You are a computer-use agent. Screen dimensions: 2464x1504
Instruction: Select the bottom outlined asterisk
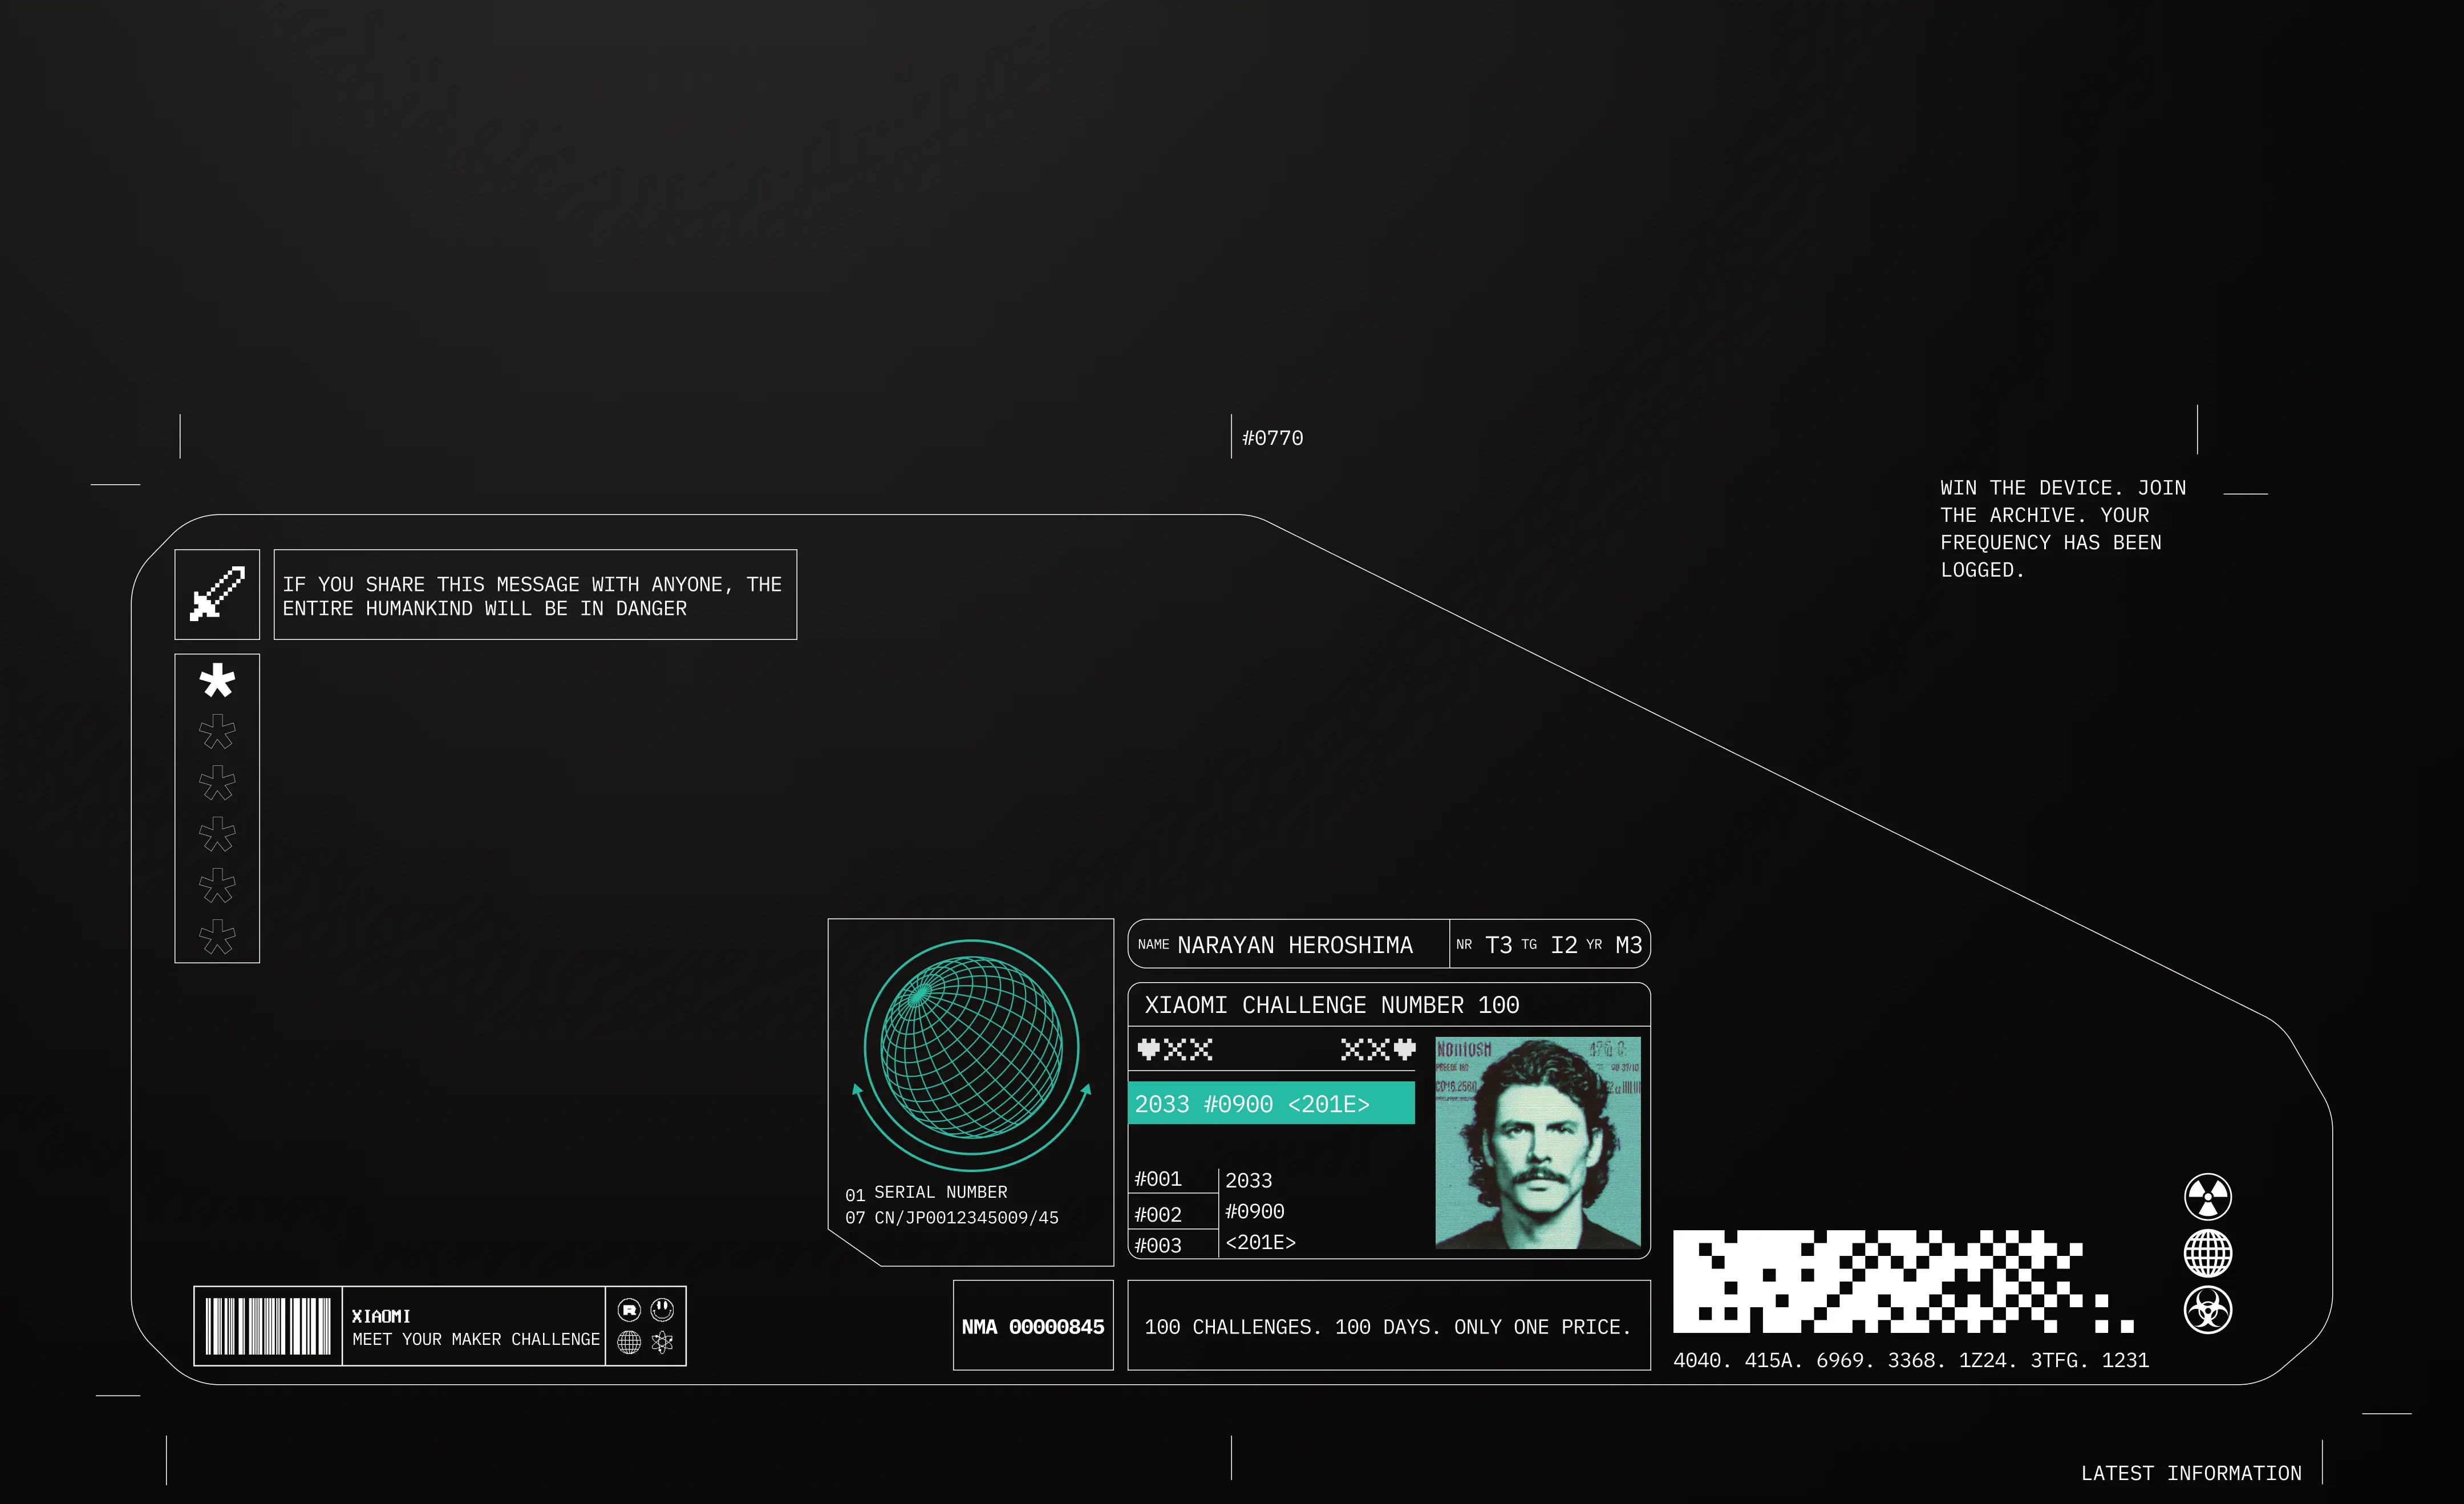coord(217,937)
